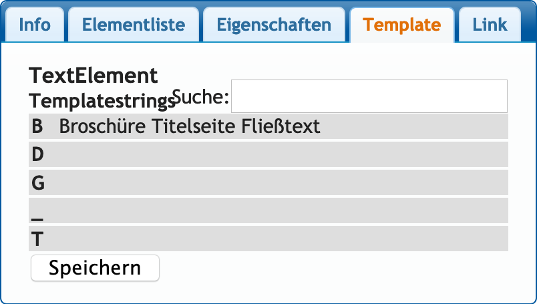This screenshot has width=537, height=304.
Task: Expand the D template group row
Action: point(268,154)
